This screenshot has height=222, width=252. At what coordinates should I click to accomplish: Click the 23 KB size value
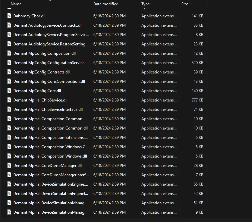point(198,44)
